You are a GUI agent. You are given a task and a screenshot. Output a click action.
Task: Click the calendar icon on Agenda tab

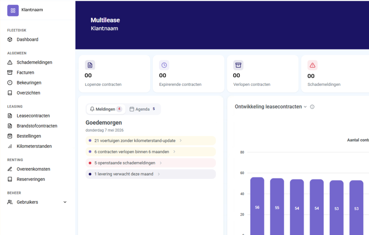click(x=132, y=109)
